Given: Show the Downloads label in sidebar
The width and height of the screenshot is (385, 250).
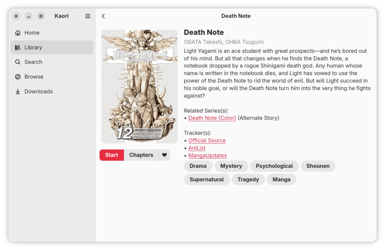Looking at the screenshot, I should pos(39,91).
